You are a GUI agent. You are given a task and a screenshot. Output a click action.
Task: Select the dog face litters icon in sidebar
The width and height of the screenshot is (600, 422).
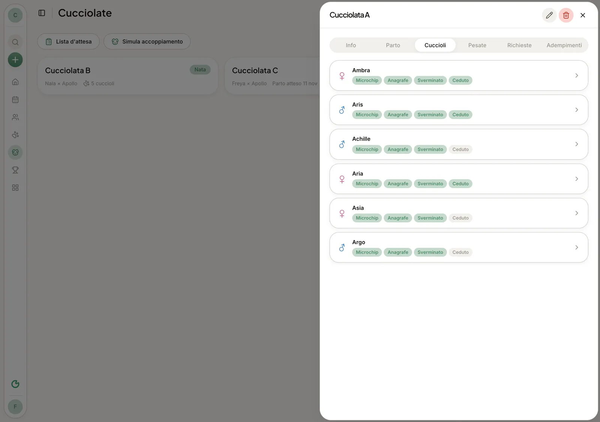pyautogui.click(x=15, y=152)
